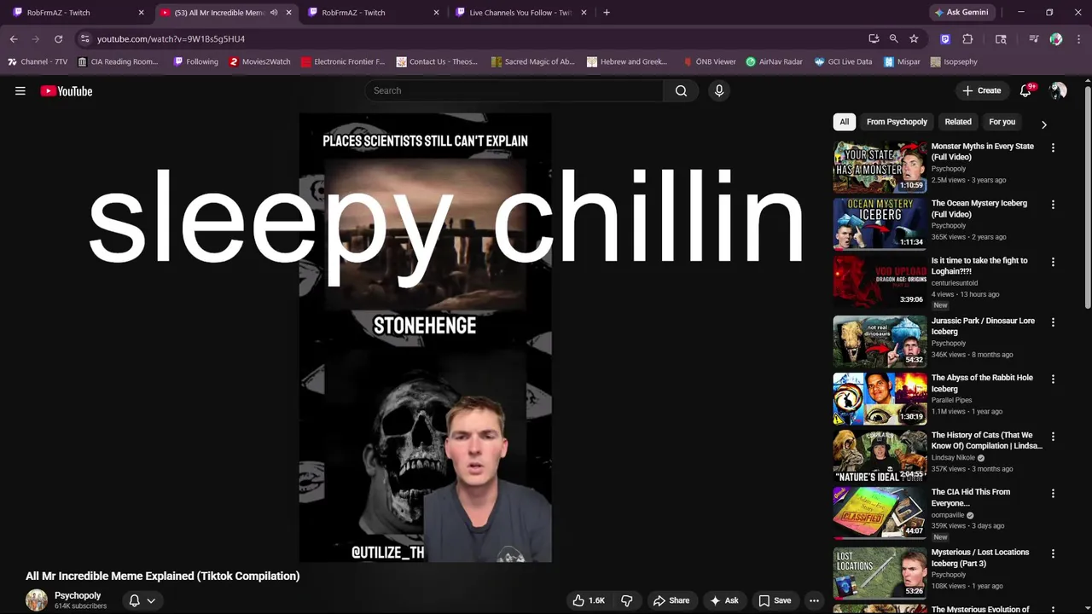
Task: Click the address bar URL
Action: [171, 39]
